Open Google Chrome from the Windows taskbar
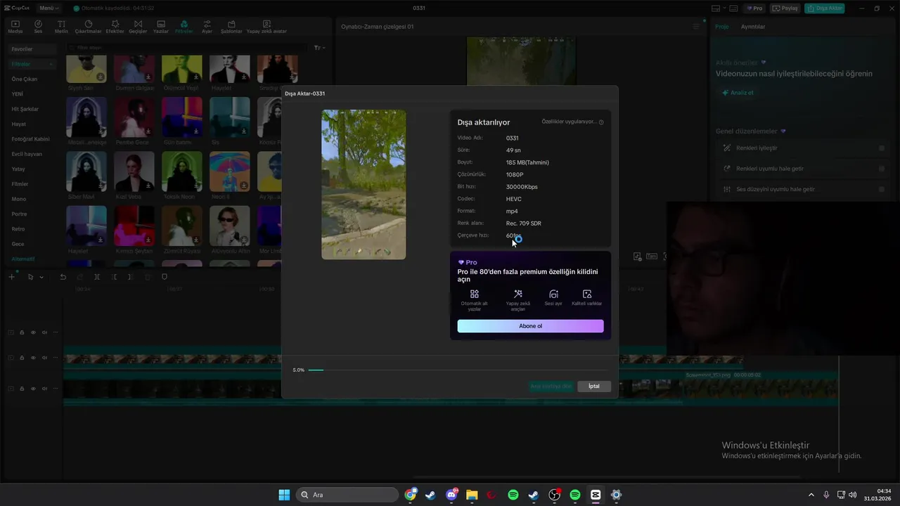This screenshot has height=506, width=900. (x=411, y=495)
